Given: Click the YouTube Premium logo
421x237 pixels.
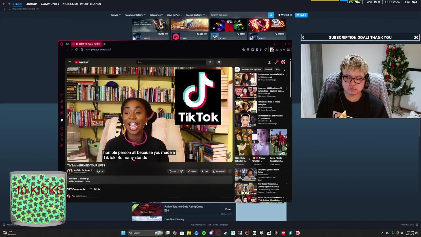Looking at the screenshot, I should click(82, 62).
